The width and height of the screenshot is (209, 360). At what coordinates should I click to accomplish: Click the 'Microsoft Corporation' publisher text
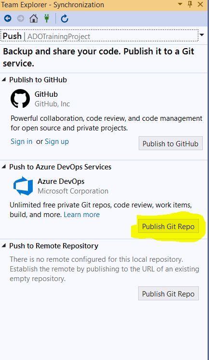(x=73, y=191)
